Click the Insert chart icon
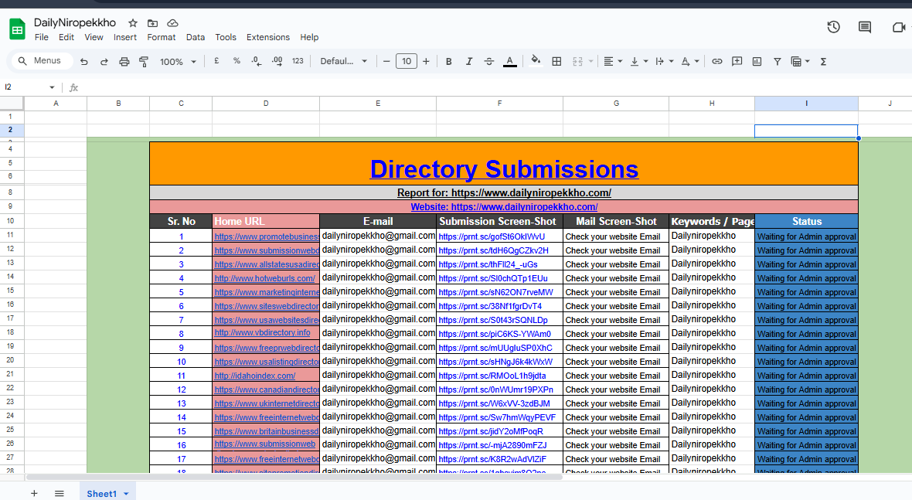 pos(757,62)
